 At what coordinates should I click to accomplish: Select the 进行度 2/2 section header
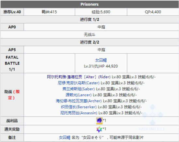click(90, 42)
